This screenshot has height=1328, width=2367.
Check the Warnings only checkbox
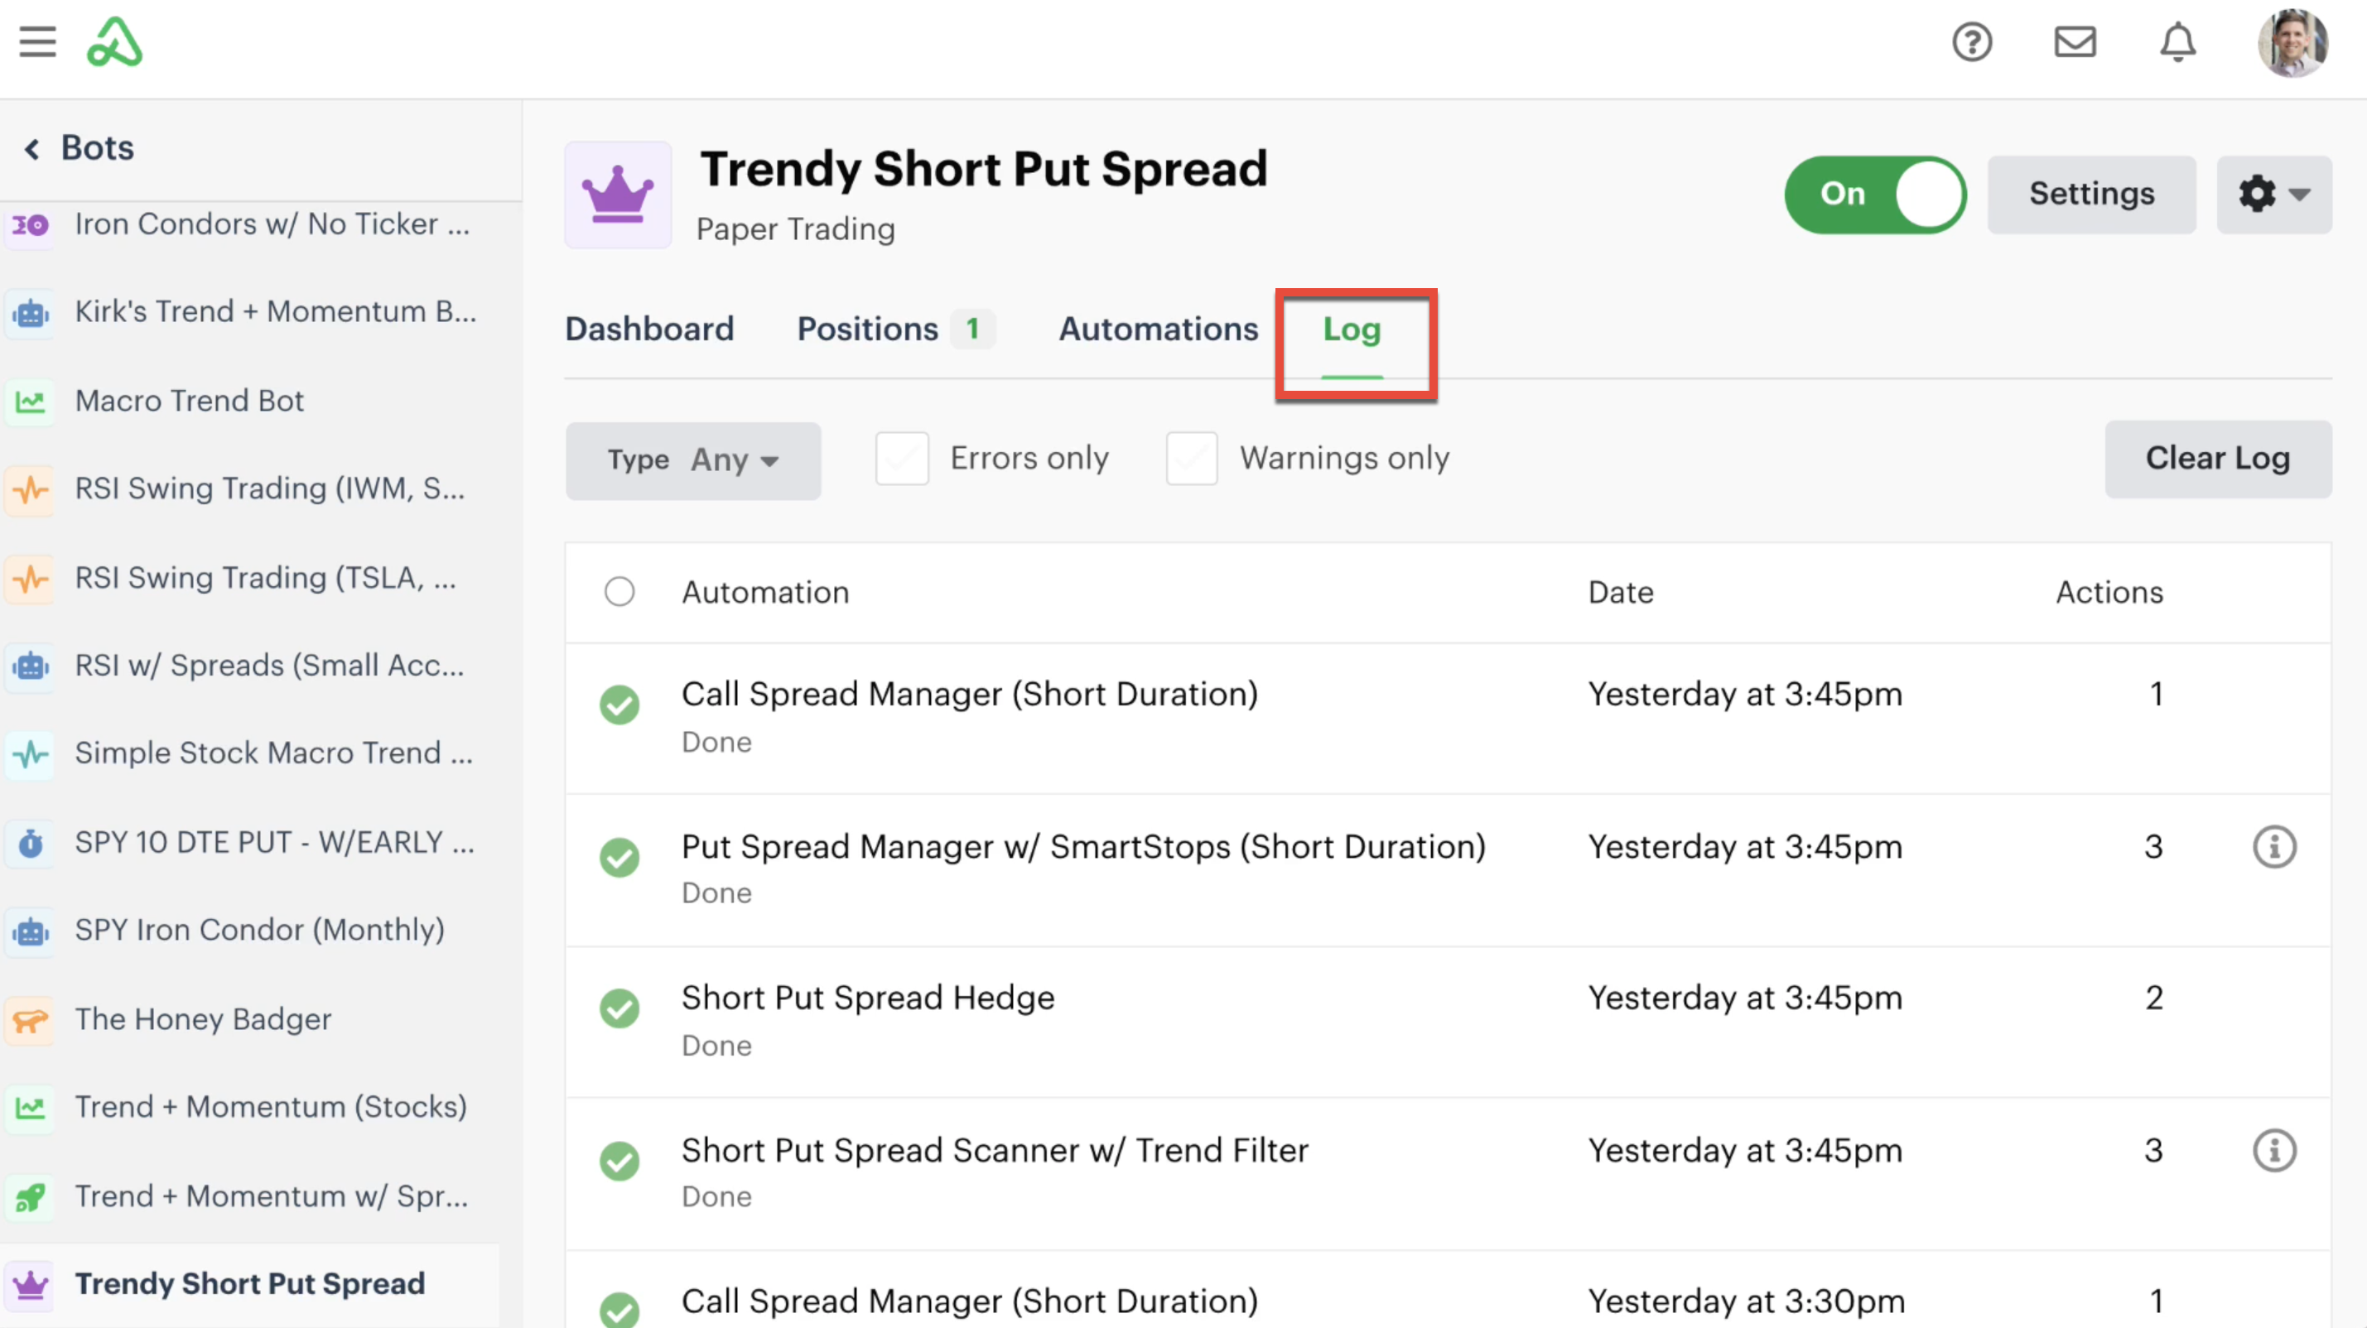pos(1192,459)
